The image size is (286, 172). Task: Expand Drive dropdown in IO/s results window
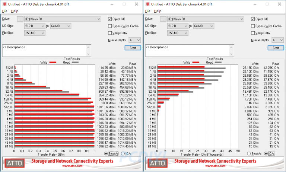(x=206, y=19)
